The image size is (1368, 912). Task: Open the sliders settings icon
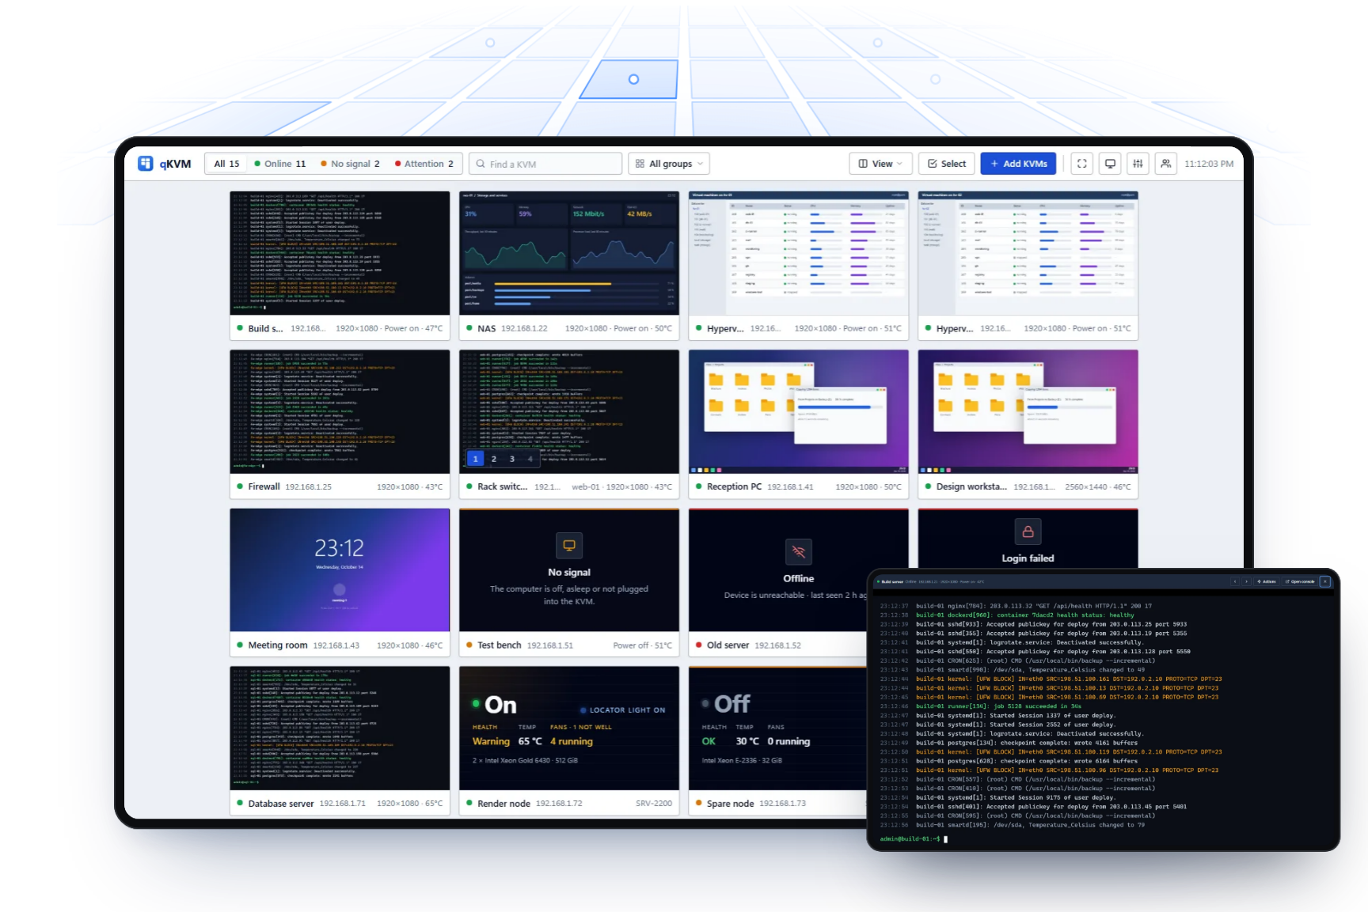click(1138, 164)
